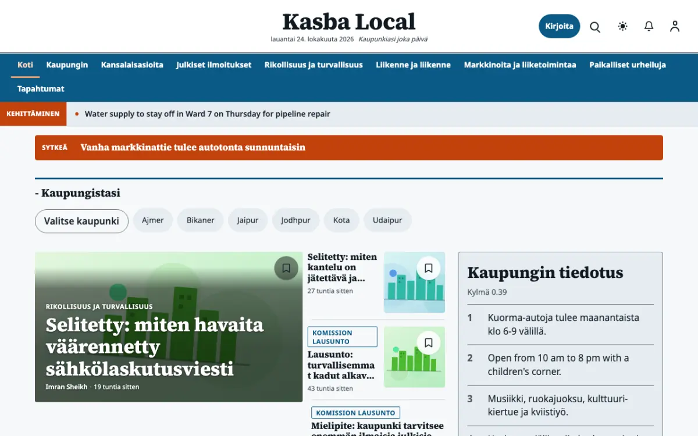This screenshot has width=698, height=436.
Task: Bookmark the featured sähkölaskutusviesti article
Action: tap(286, 268)
